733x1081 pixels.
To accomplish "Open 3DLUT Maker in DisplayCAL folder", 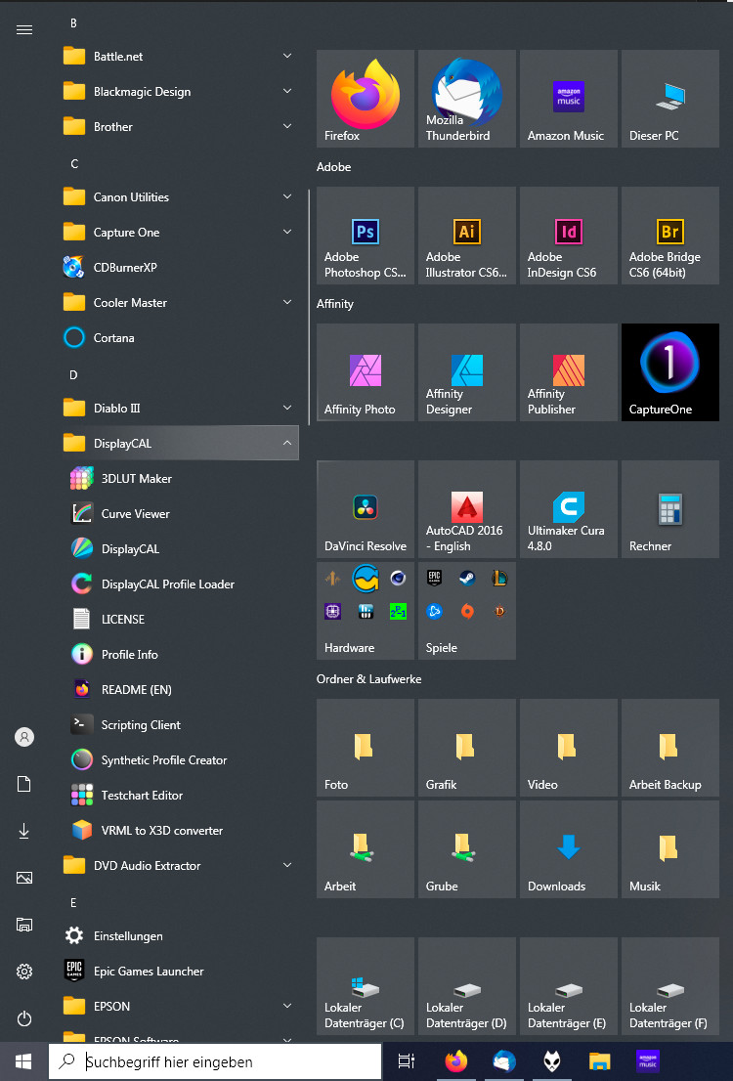I will tap(181, 479).
